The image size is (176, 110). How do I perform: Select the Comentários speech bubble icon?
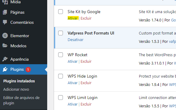point(5,22)
